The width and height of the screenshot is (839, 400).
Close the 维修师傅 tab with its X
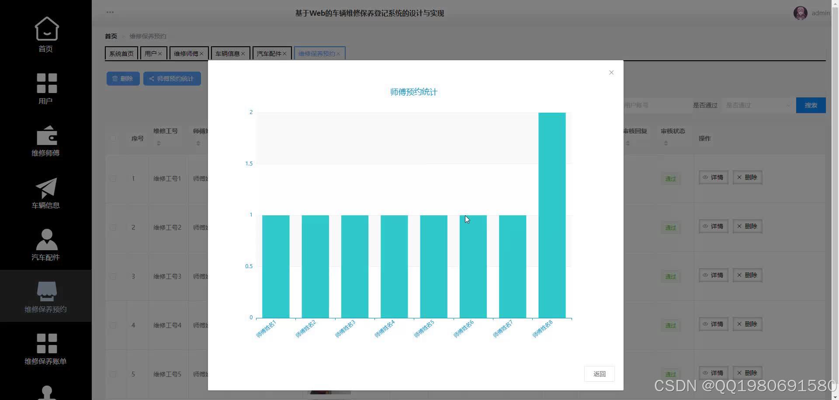201,54
